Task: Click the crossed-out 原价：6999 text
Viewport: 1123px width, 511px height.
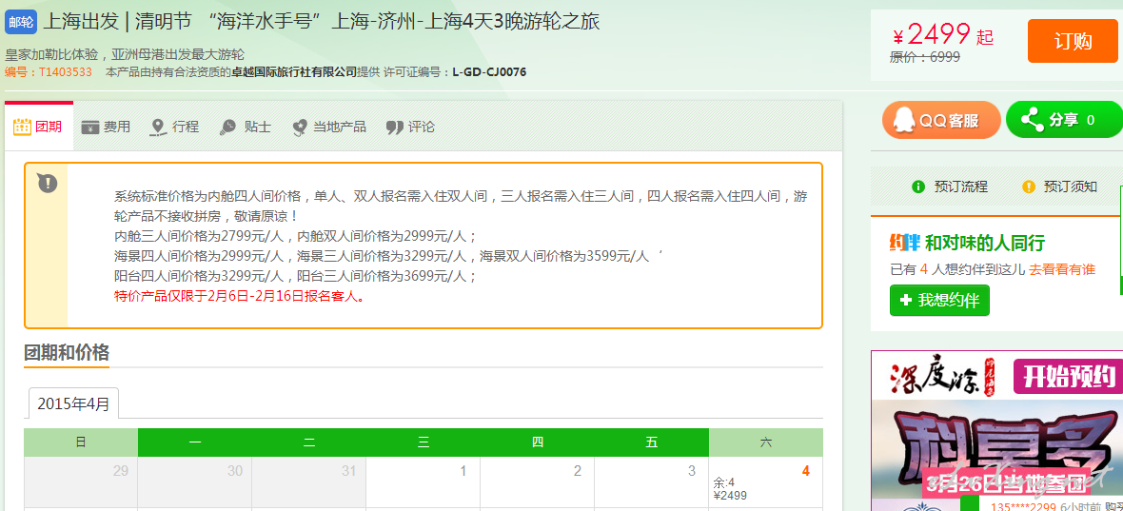Action: 925,57
